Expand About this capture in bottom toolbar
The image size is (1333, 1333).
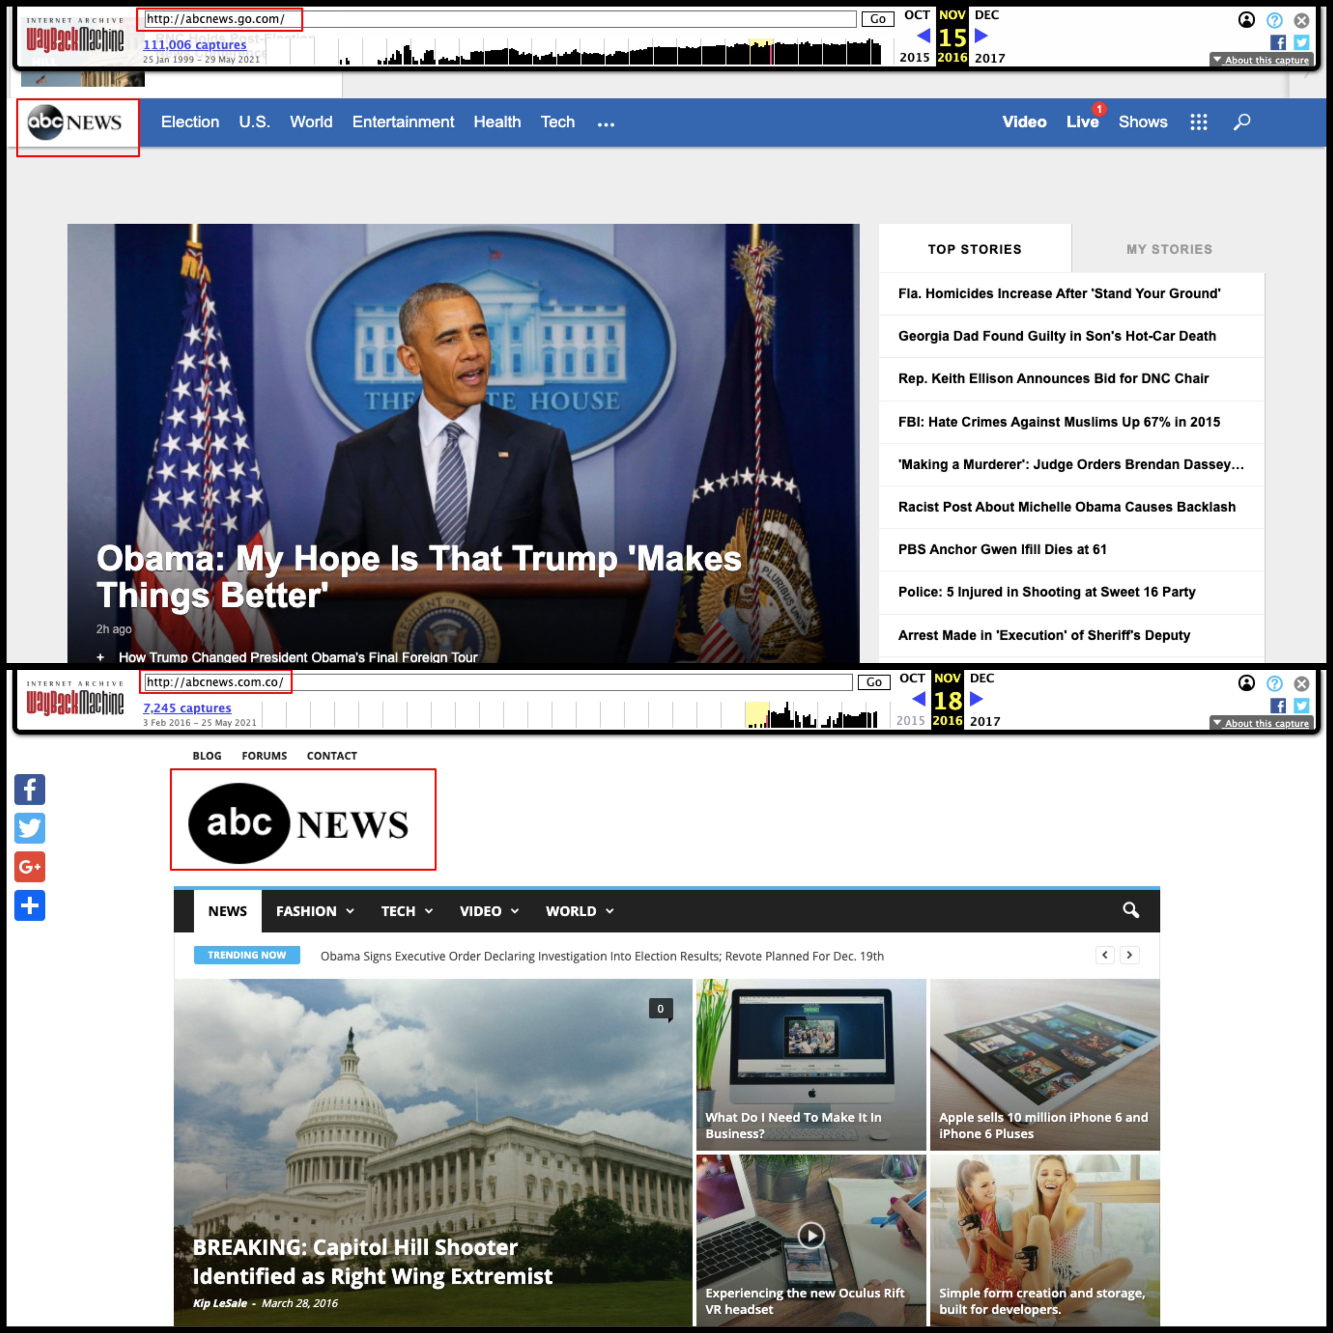[x=1261, y=723]
